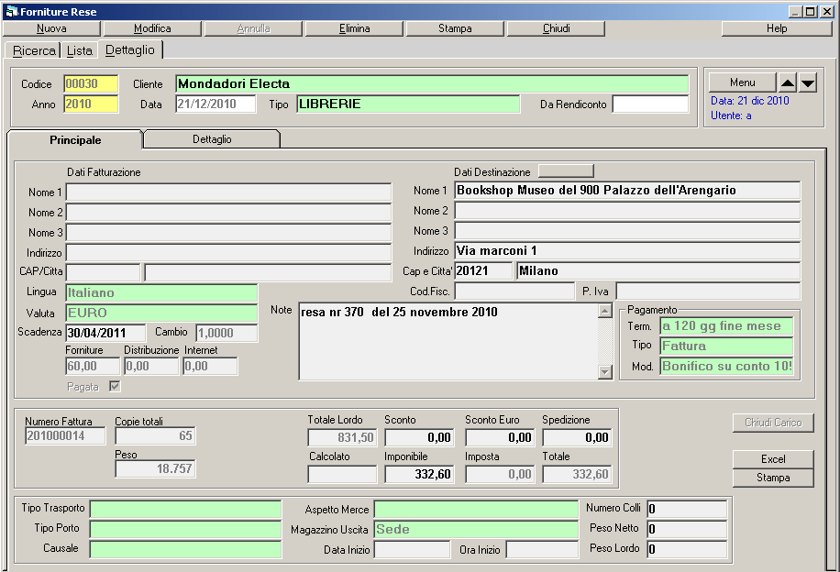
Task: Export with the Excel button
Action: coord(773,459)
